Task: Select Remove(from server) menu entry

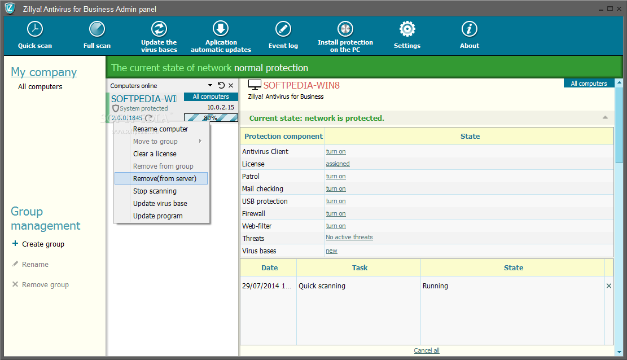Action: pos(161,178)
